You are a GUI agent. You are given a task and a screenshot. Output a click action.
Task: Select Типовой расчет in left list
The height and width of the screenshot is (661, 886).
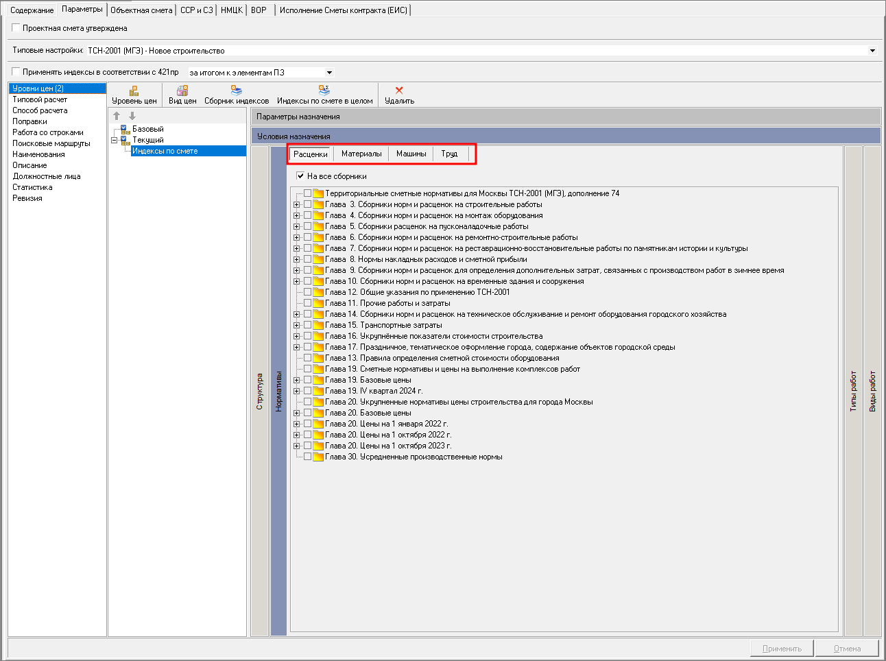tap(40, 99)
